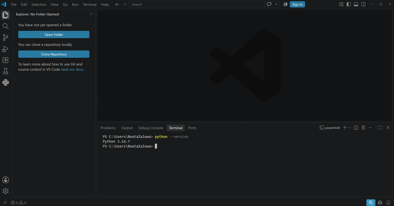Open the Selection menu
This screenshot has height=206, width=394.
click(39, 5)
